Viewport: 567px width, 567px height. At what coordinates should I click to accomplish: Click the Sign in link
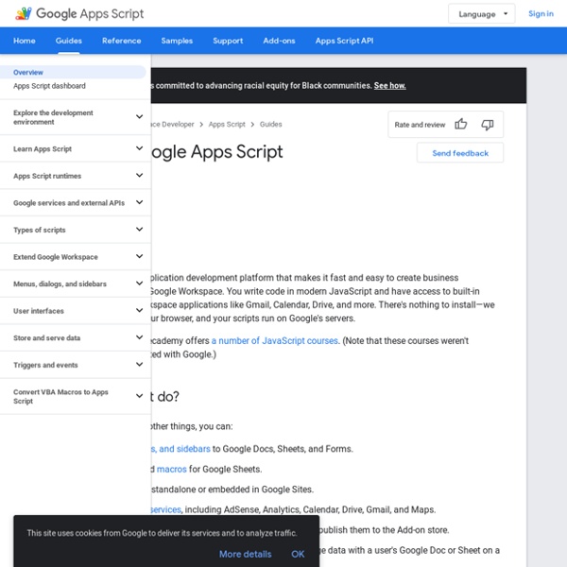point(541,14)
